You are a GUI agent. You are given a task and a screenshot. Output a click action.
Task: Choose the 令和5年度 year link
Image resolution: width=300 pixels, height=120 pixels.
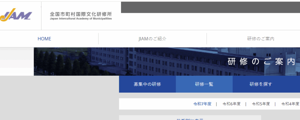261,104
